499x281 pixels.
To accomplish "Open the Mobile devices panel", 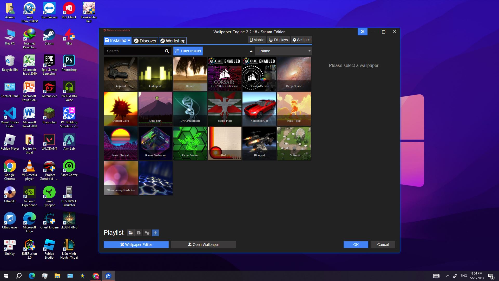I will [257, 40].
